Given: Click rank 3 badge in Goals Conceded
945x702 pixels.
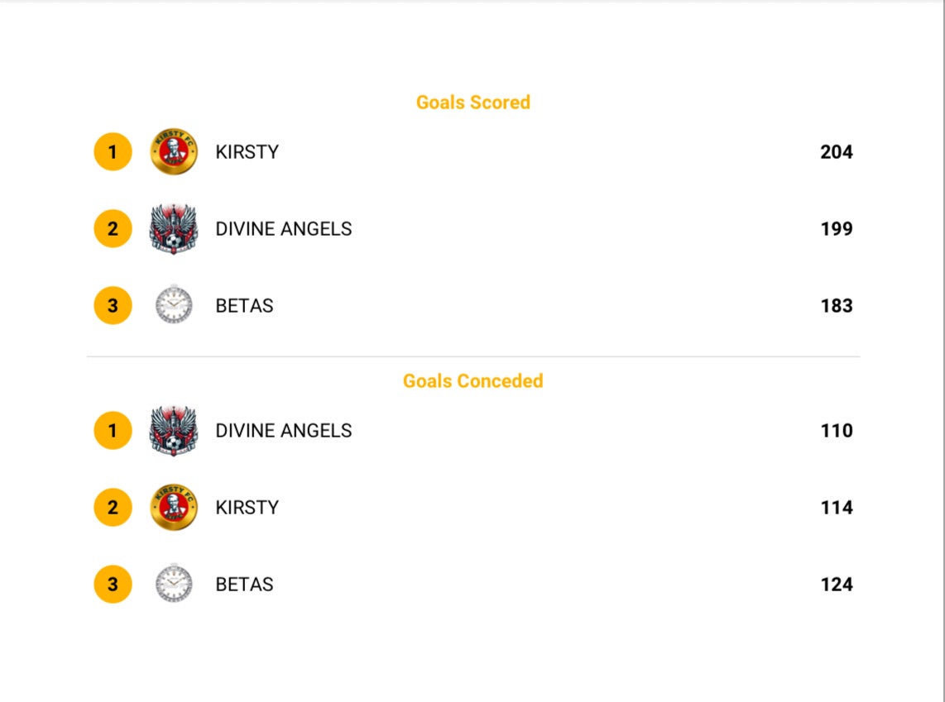Looking at the screenshot, I should (113, 584).
